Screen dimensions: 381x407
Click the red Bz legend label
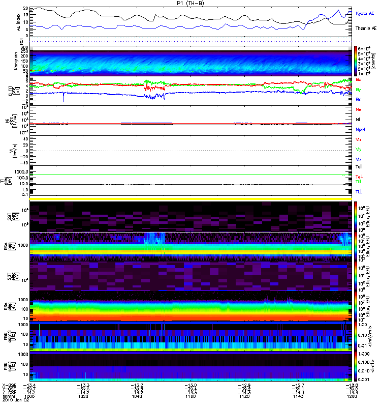click(358, 79)
